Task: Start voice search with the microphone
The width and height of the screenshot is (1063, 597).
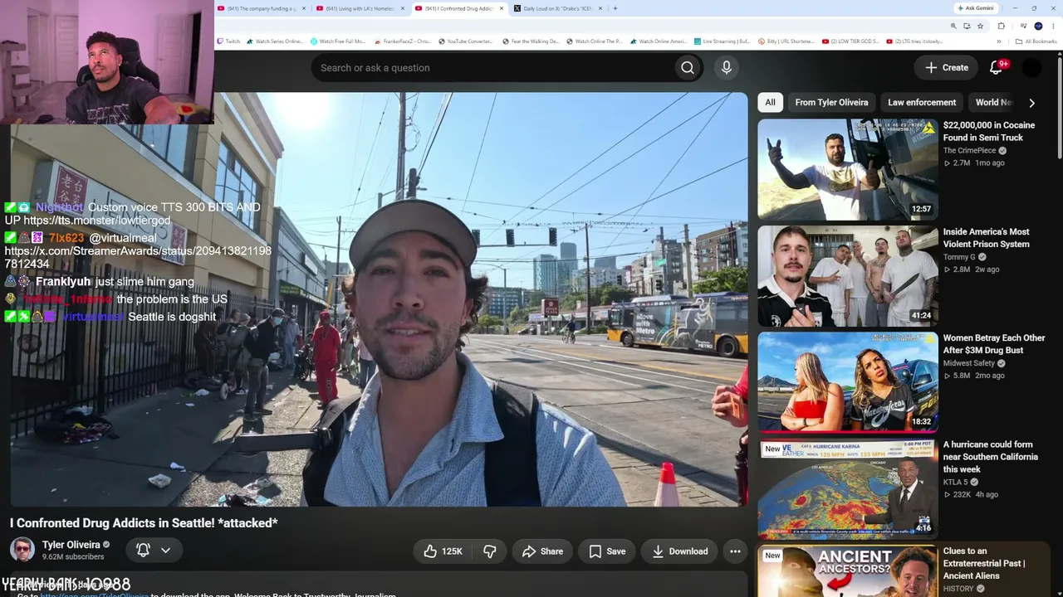Action: (x=727, y=68)
